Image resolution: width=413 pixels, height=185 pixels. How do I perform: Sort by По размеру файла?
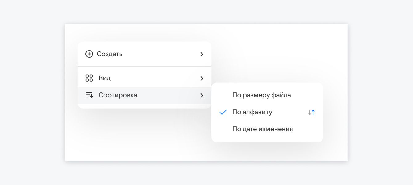pyautogui.click(x=261, y=95)
